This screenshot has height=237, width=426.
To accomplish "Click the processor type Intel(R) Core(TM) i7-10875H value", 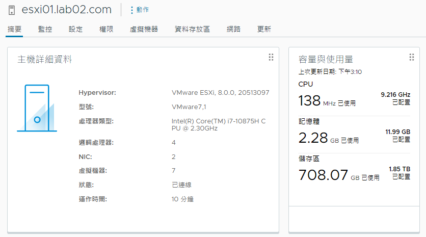I will coord(219,124).
